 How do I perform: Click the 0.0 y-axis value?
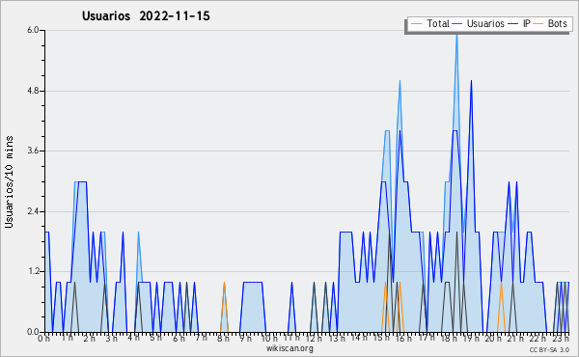click(33, 332)
